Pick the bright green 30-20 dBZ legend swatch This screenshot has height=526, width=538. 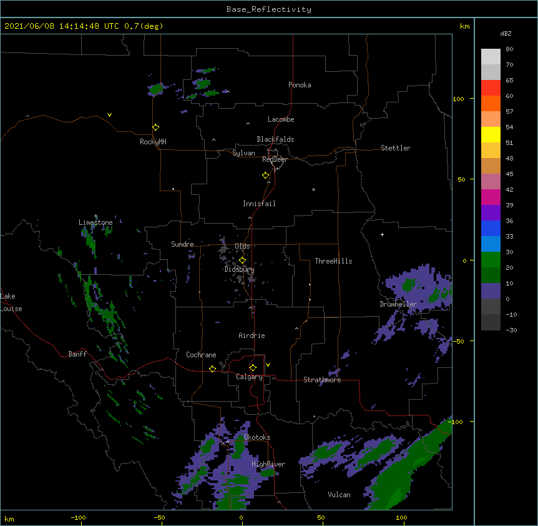(x=491, y=260)
